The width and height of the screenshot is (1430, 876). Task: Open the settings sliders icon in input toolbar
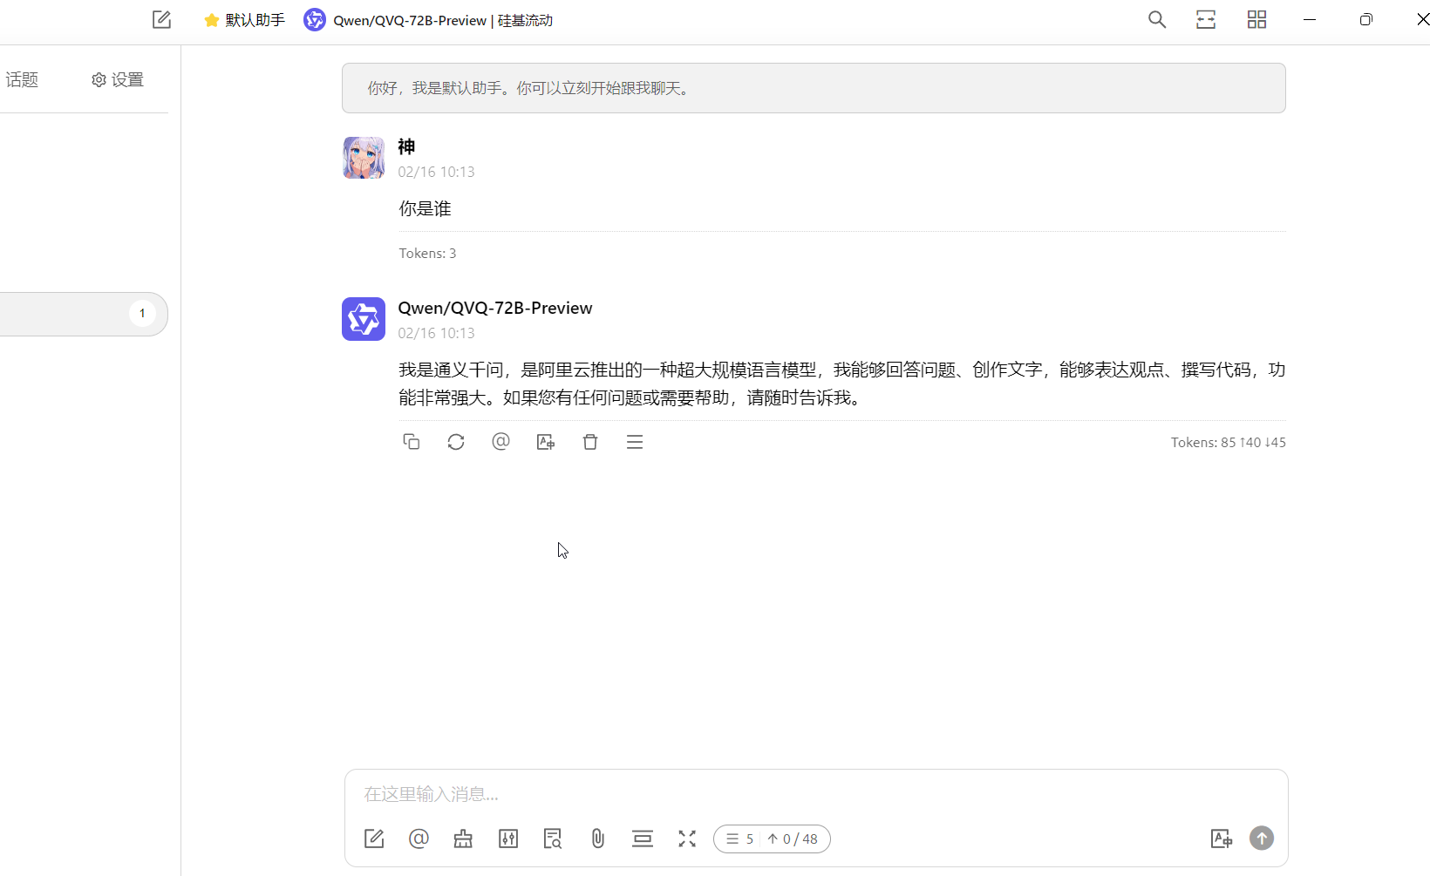coord(508,839)
